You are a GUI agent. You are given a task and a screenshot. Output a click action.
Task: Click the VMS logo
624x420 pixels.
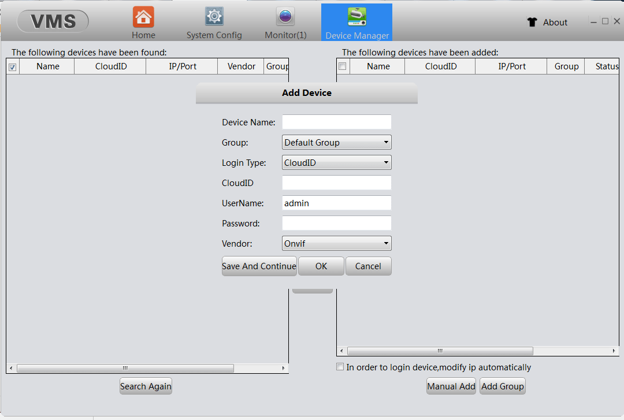click(x=53, y=21)
